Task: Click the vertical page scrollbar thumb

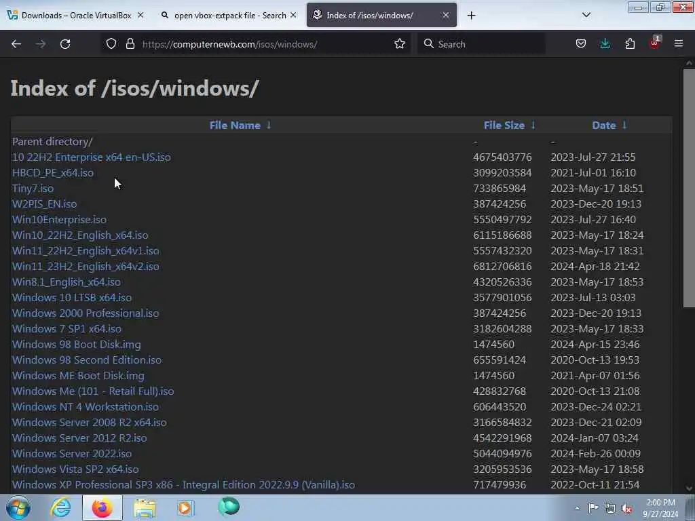Action: pos(689,189)
